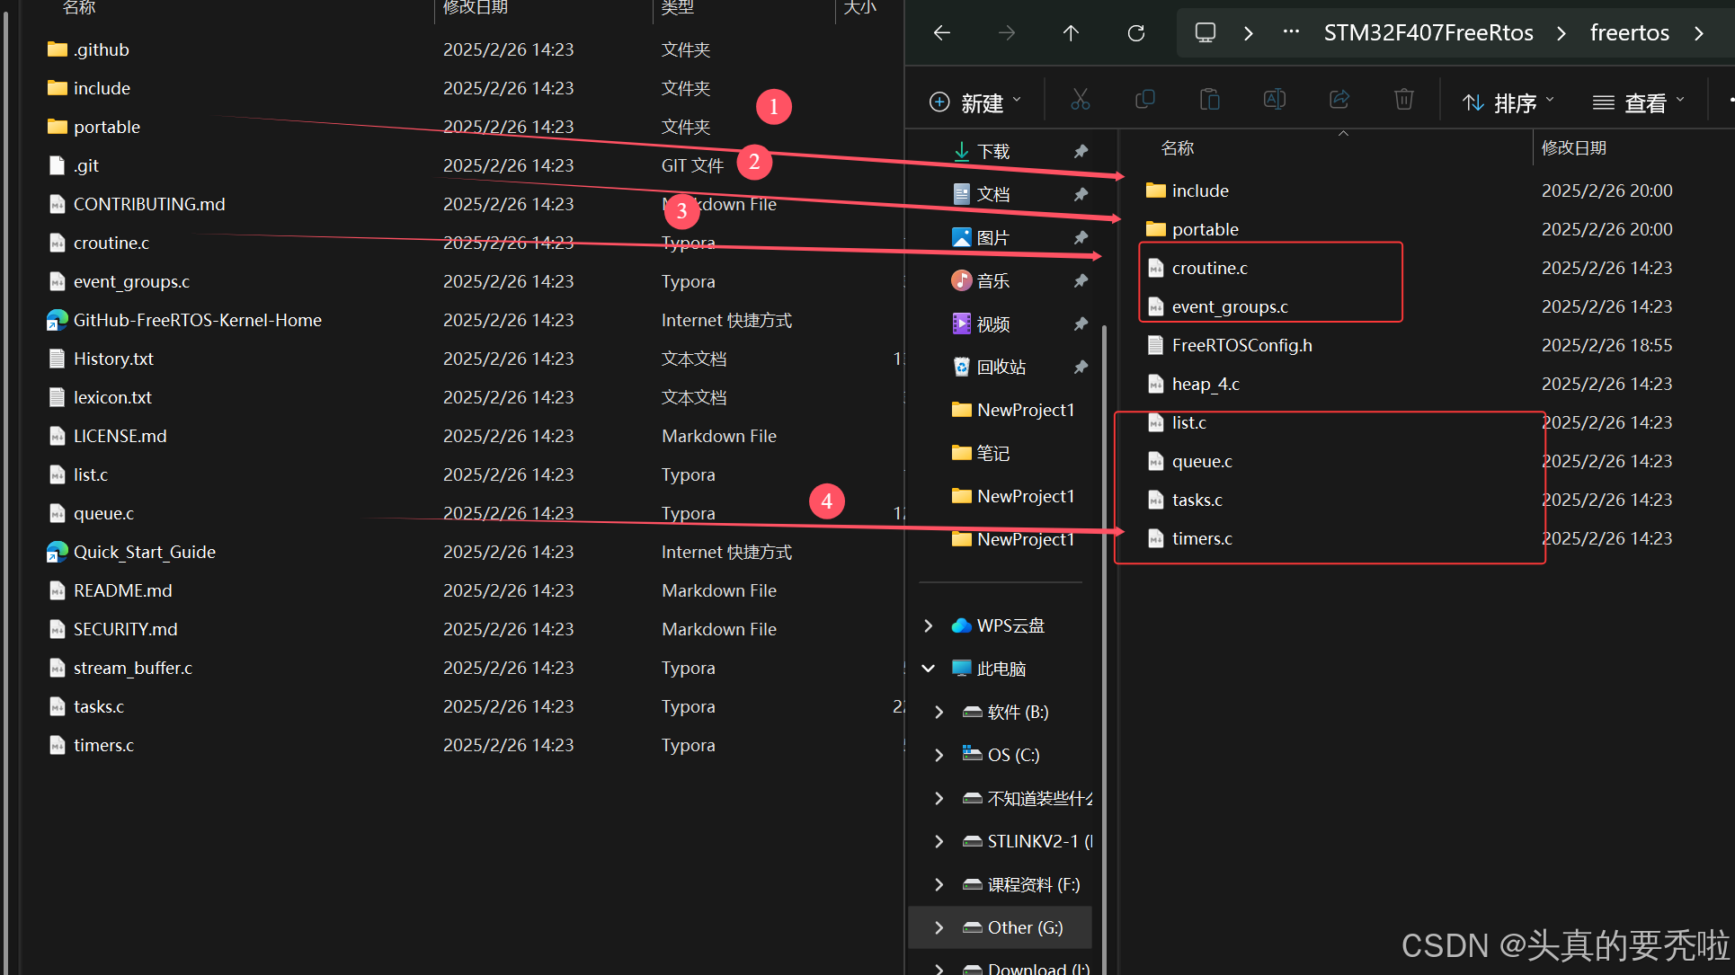Click the Share icon in toolbar
Image resolution: width=1735 pixels, height=975 pixels.
[1339, 100]
